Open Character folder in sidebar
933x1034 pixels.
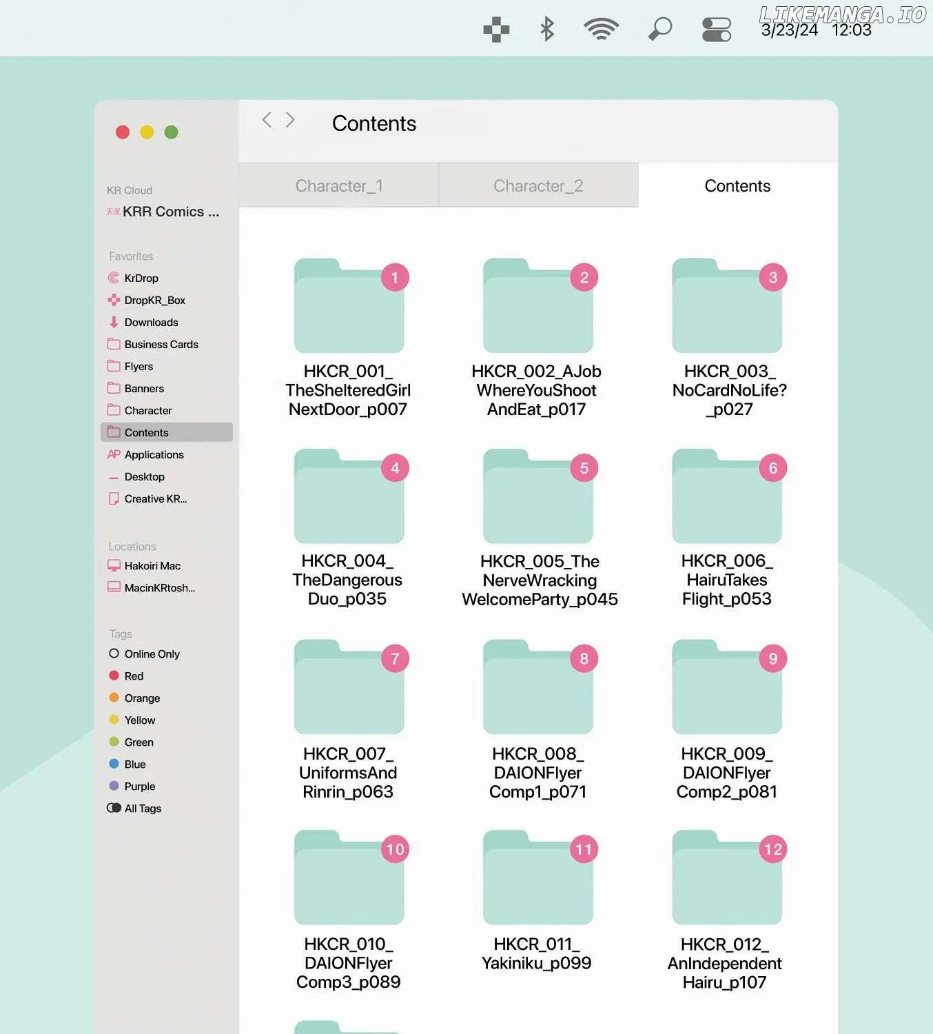[x=166, y=410]
